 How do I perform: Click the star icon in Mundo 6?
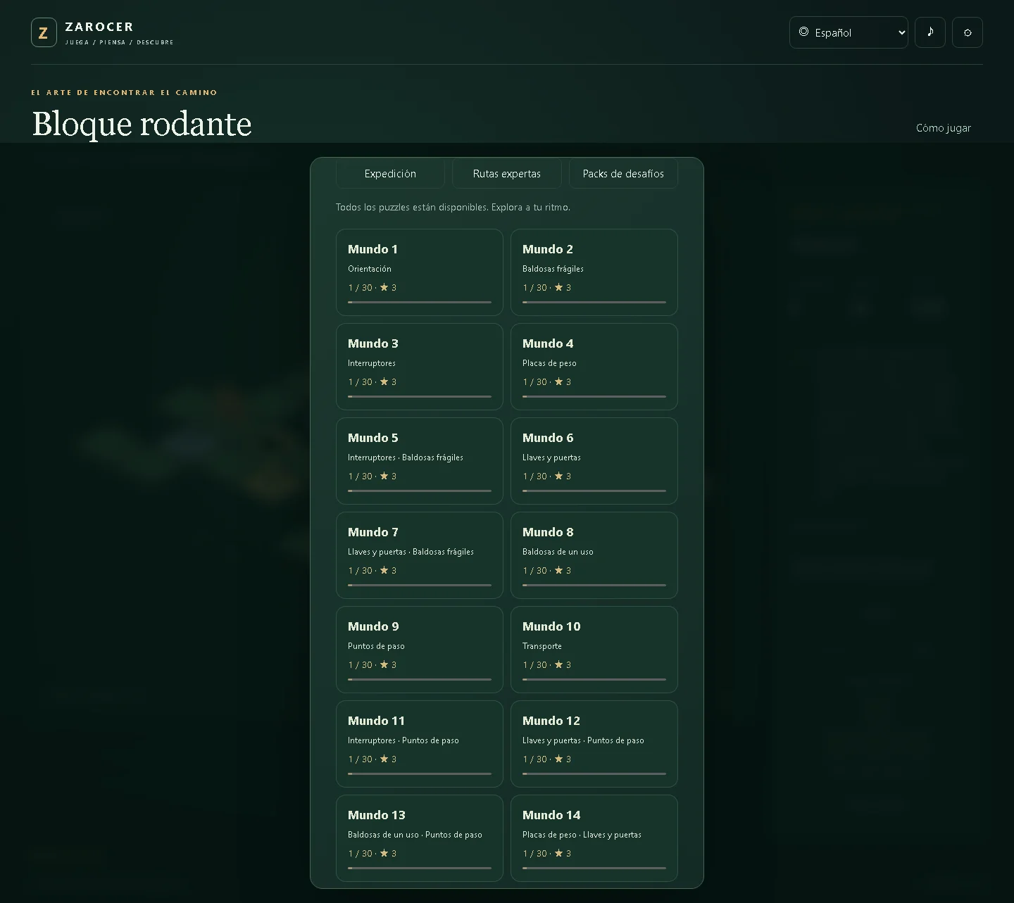[x=558, y=476]
